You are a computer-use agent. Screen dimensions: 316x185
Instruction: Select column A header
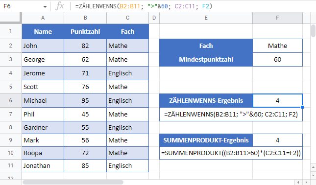[43, 18]
